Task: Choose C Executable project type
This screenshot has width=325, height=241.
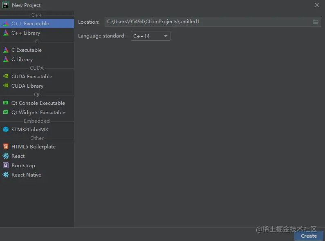Action: pyautogui.click(x=37, y=50)
